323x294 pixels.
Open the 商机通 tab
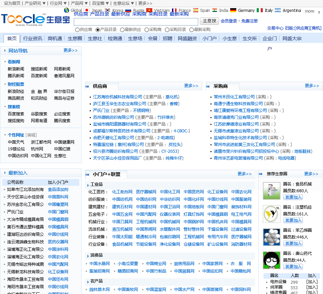[55, 38]
